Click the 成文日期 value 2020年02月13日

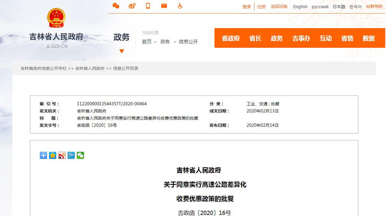(x=262, y=111)
